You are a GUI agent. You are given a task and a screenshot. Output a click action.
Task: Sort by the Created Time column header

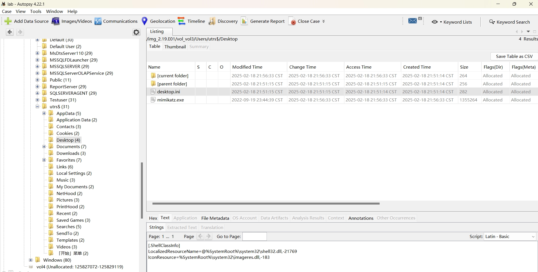pos(429,67)
